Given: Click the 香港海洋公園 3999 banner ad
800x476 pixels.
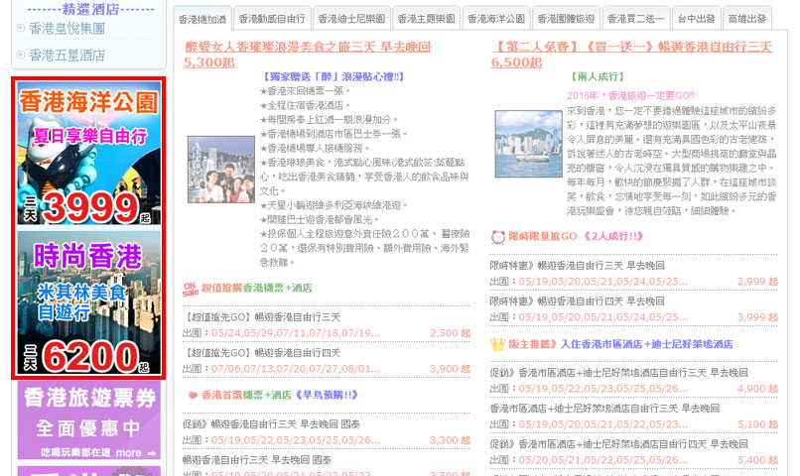Looking at the screenshot, I should coord(88,155).
